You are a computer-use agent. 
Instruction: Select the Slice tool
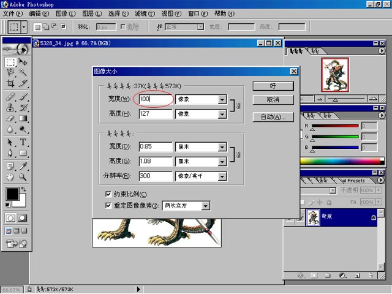pos(23,83)
